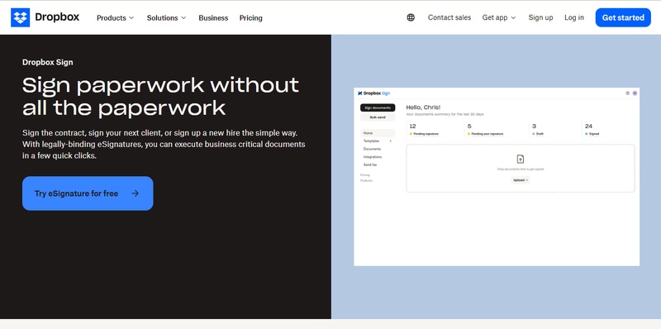Viewport: 661px width, 329px height.
Task: Expand the Products dropdown menu
Action: click(115, 17)
